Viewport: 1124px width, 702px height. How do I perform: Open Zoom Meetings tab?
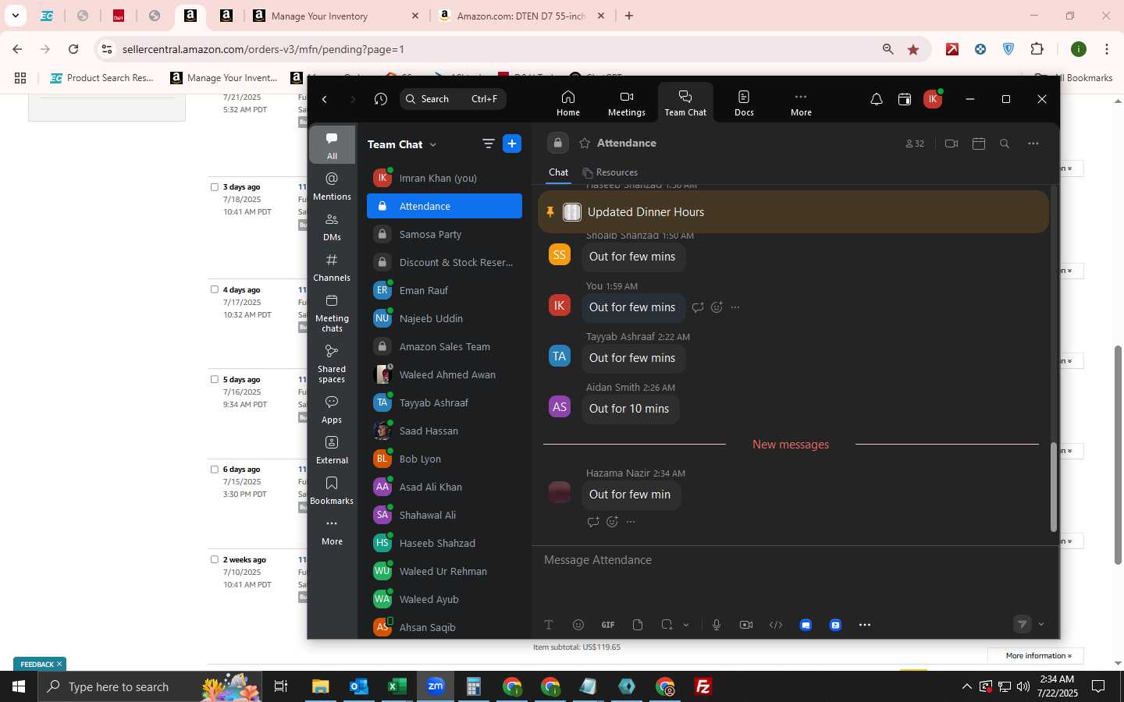[x=626, y=103]
